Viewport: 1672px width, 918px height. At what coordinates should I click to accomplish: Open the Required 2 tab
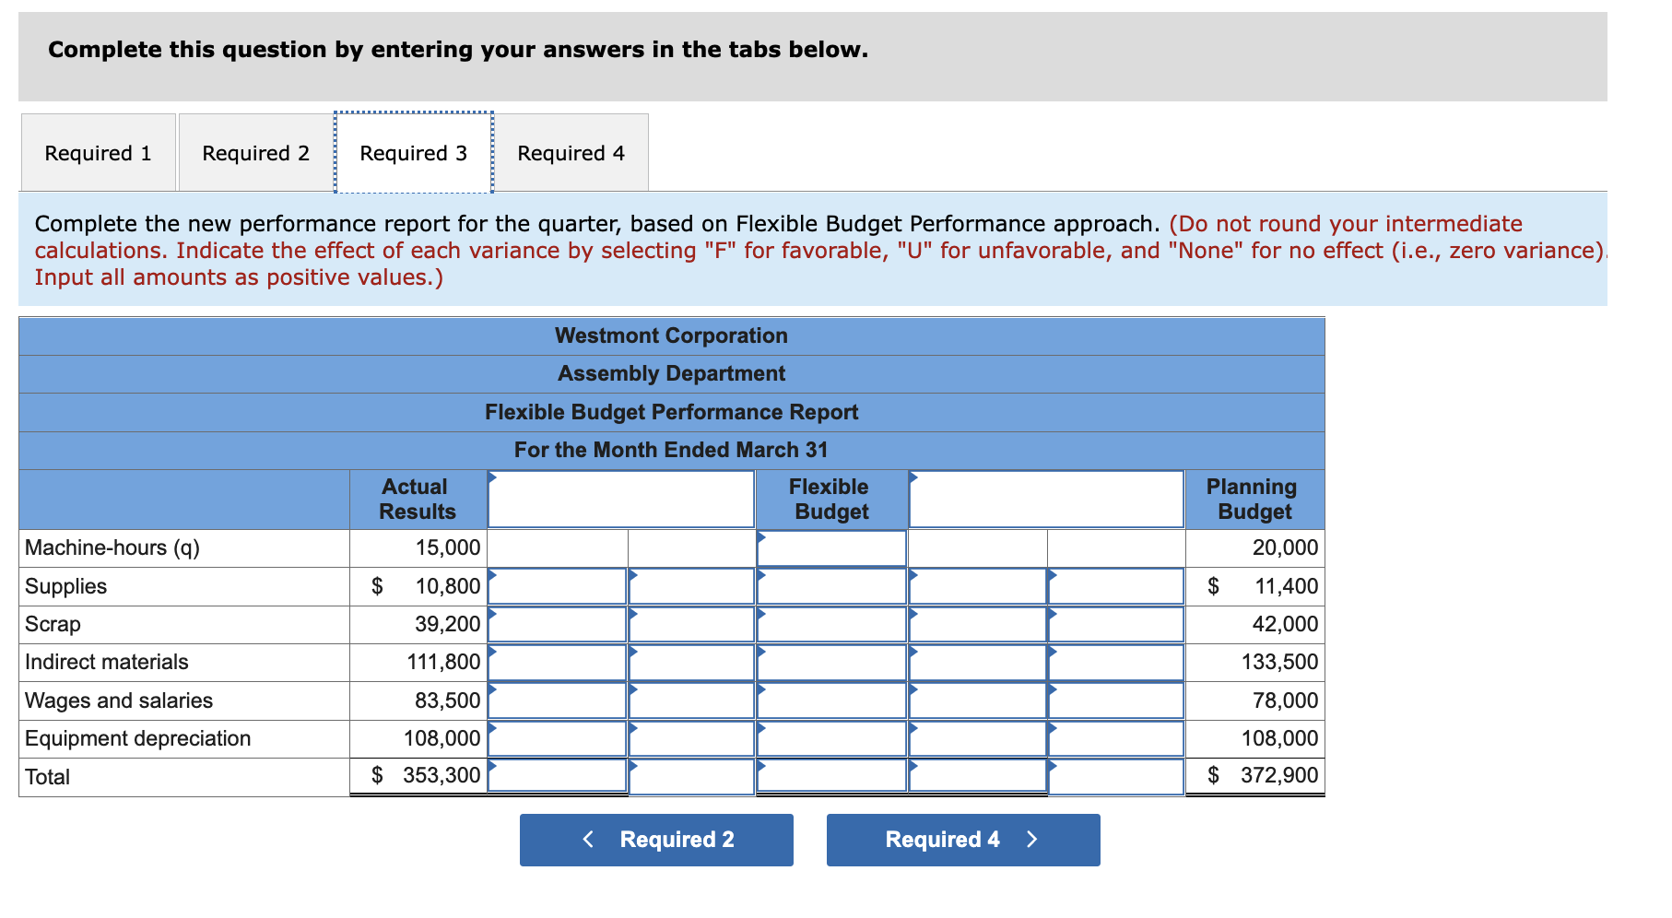click(256, 153)
